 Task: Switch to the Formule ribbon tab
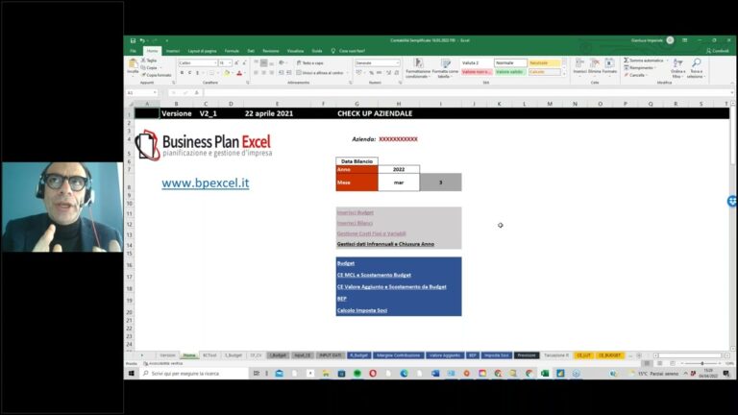click(232, 51)
